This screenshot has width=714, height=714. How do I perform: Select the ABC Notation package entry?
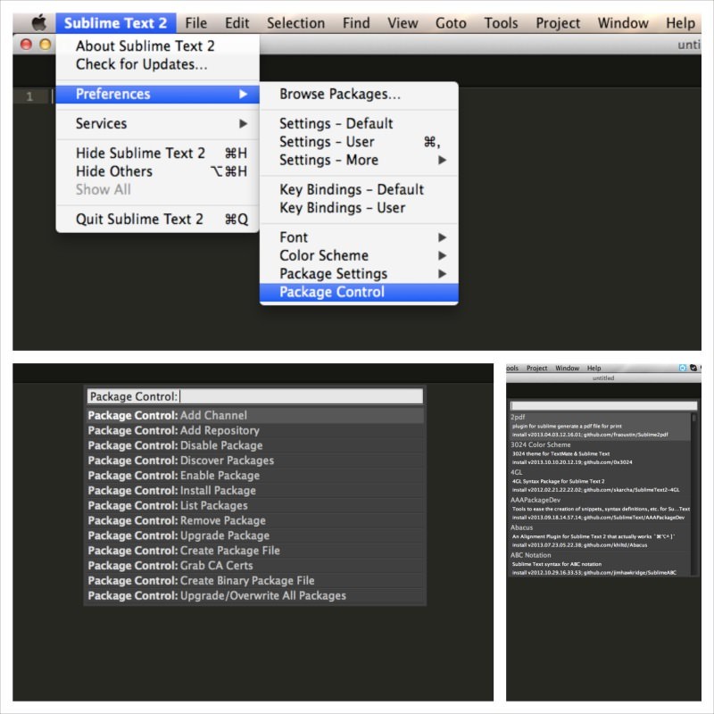click(x=600, y=564)
